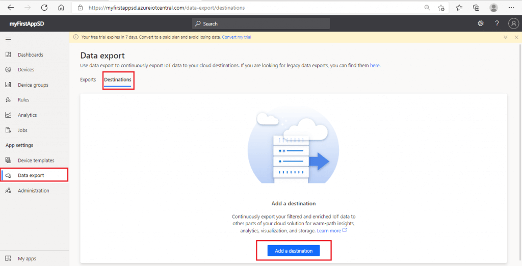522x266 pixels.
Task: Select the Rules icon in sidebar
Action: click(x=8, y=100)
